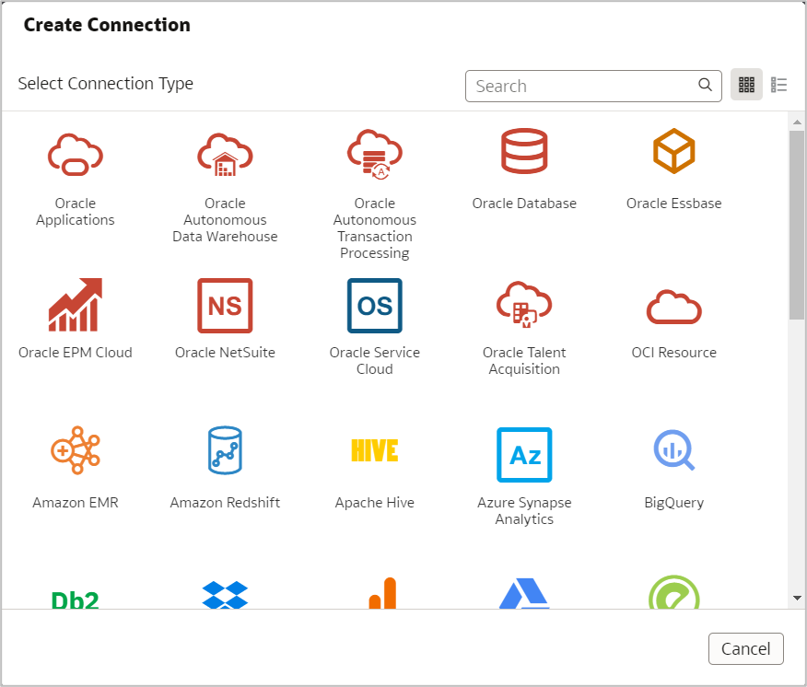Screen dimensions: 807x687
Task: Choose the BigQuery connection icon
Action: (x=673, y=451)
